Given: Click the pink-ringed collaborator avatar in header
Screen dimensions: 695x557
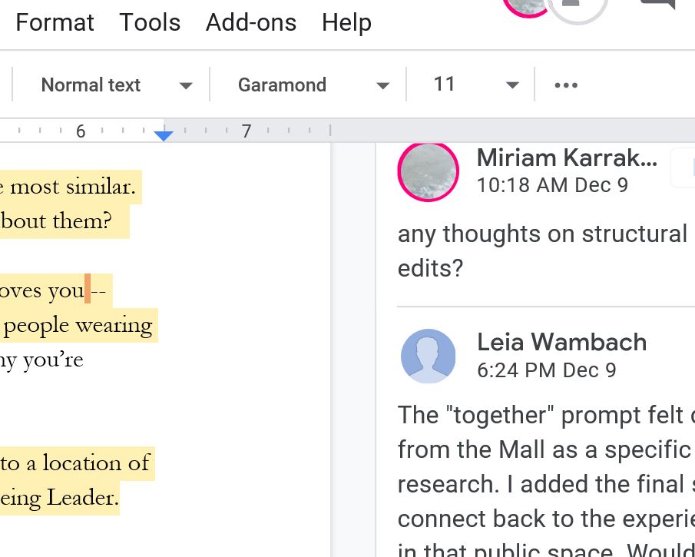Looking at the screenshot, I should pos(527,6).
